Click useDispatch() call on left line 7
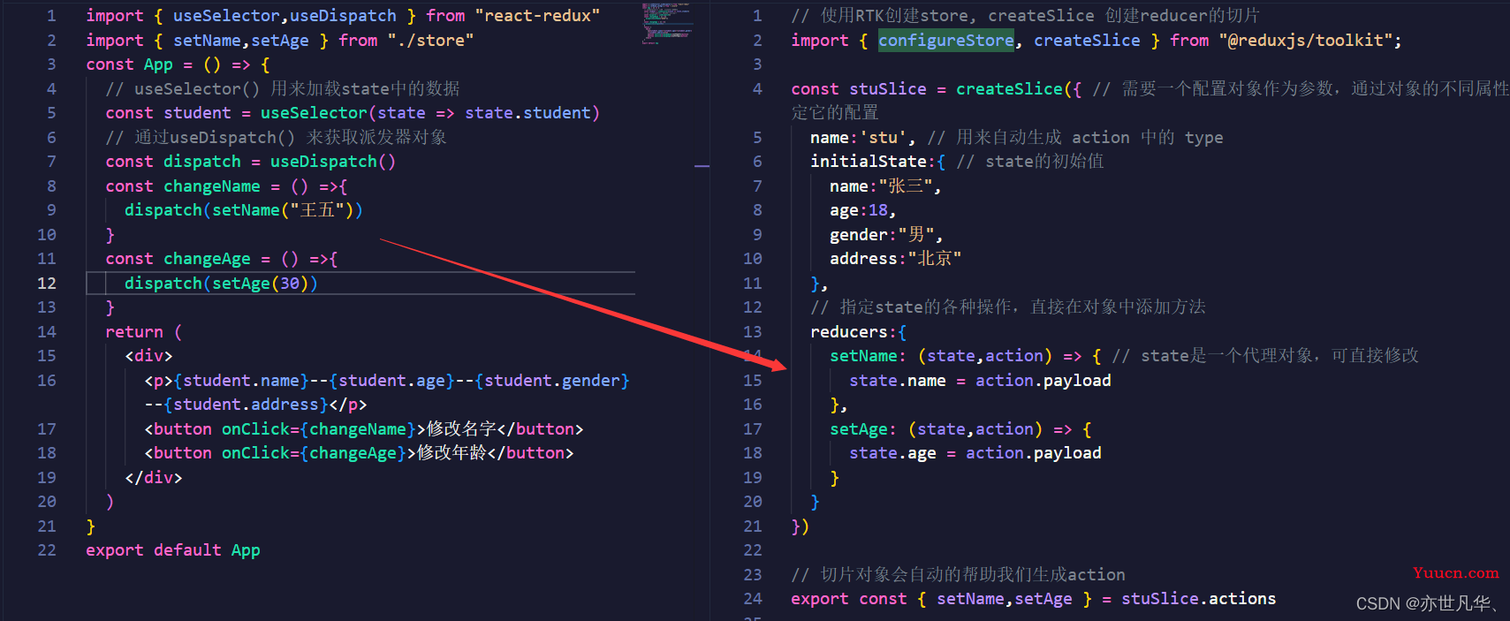 332,162
